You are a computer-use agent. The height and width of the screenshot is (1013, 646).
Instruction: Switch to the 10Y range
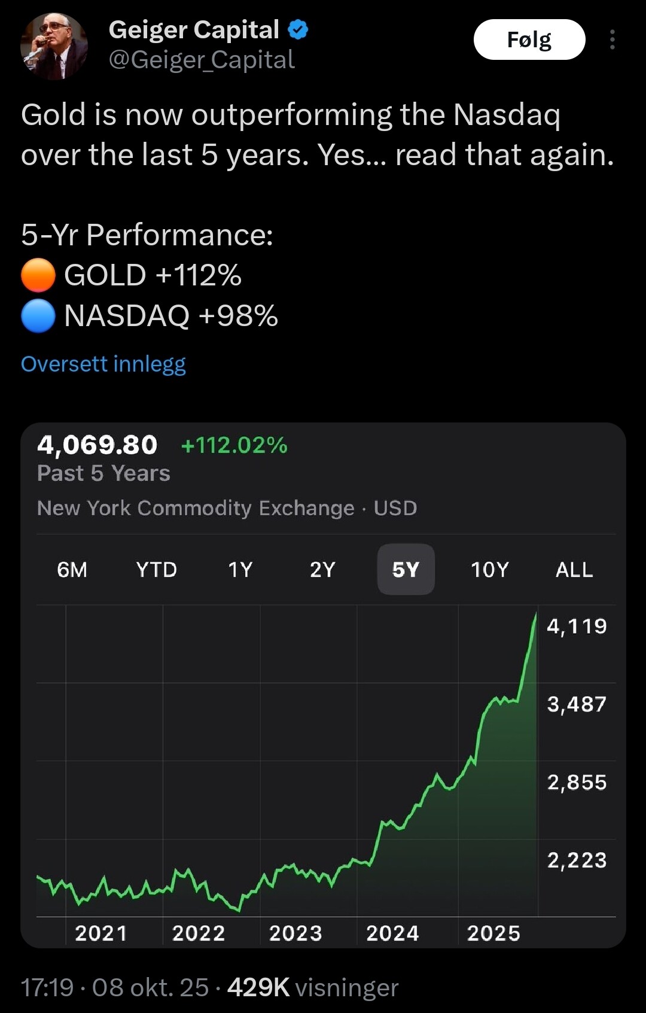[489, 570]
